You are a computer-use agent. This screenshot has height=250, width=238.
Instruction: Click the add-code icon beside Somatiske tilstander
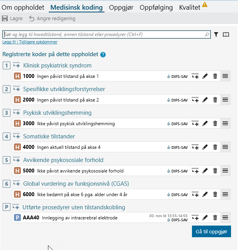[16, 136]
